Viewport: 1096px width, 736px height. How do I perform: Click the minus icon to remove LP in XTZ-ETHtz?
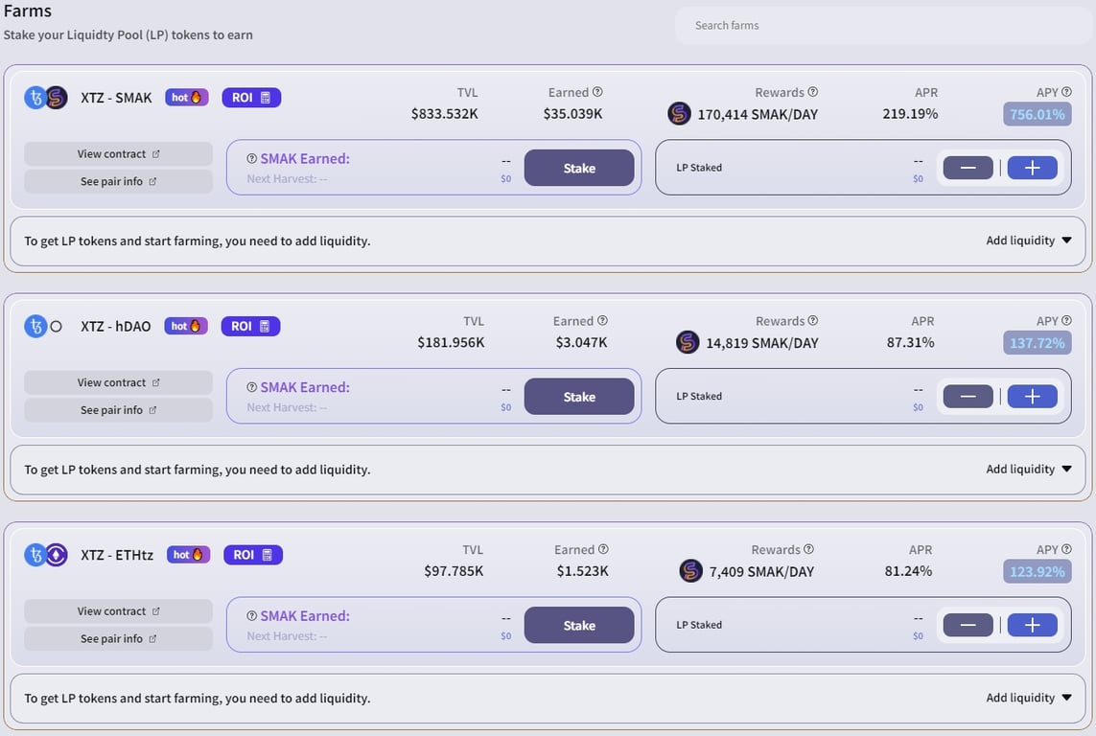[968, 626]
